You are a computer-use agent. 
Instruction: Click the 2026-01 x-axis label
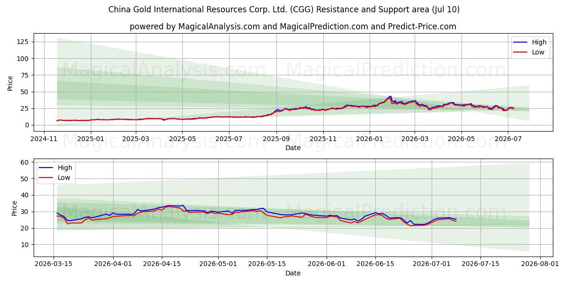(x=370, y=139)
